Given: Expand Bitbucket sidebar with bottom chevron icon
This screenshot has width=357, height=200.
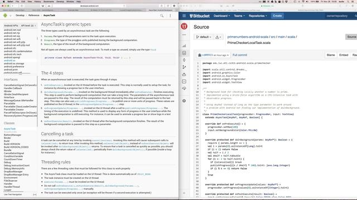Looking at the screenshot, I should tap(184, 193).
